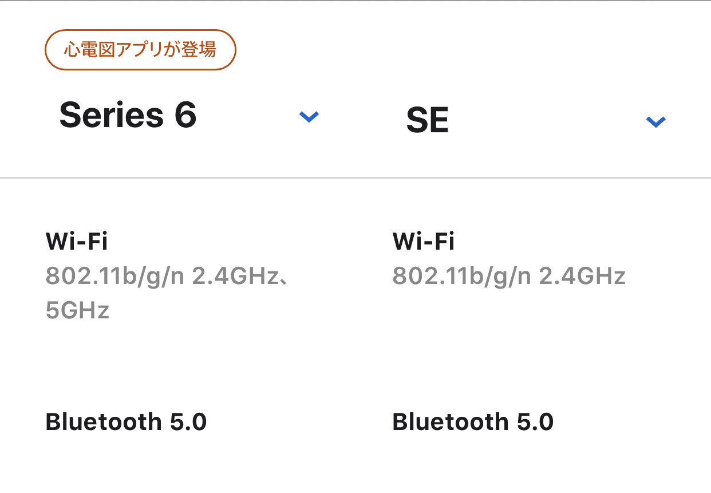The width and height of the screenshot is (711, 493).
Task: Expand the Series 6 model chevron
Action: pyautogui.click(x=309, y=117)
